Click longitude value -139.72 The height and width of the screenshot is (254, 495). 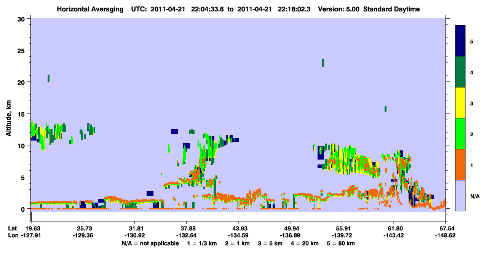(x=342, y=235)
